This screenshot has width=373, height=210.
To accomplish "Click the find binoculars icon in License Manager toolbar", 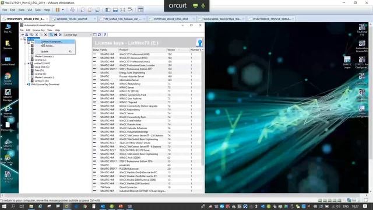I will click(x=56, y=35).
